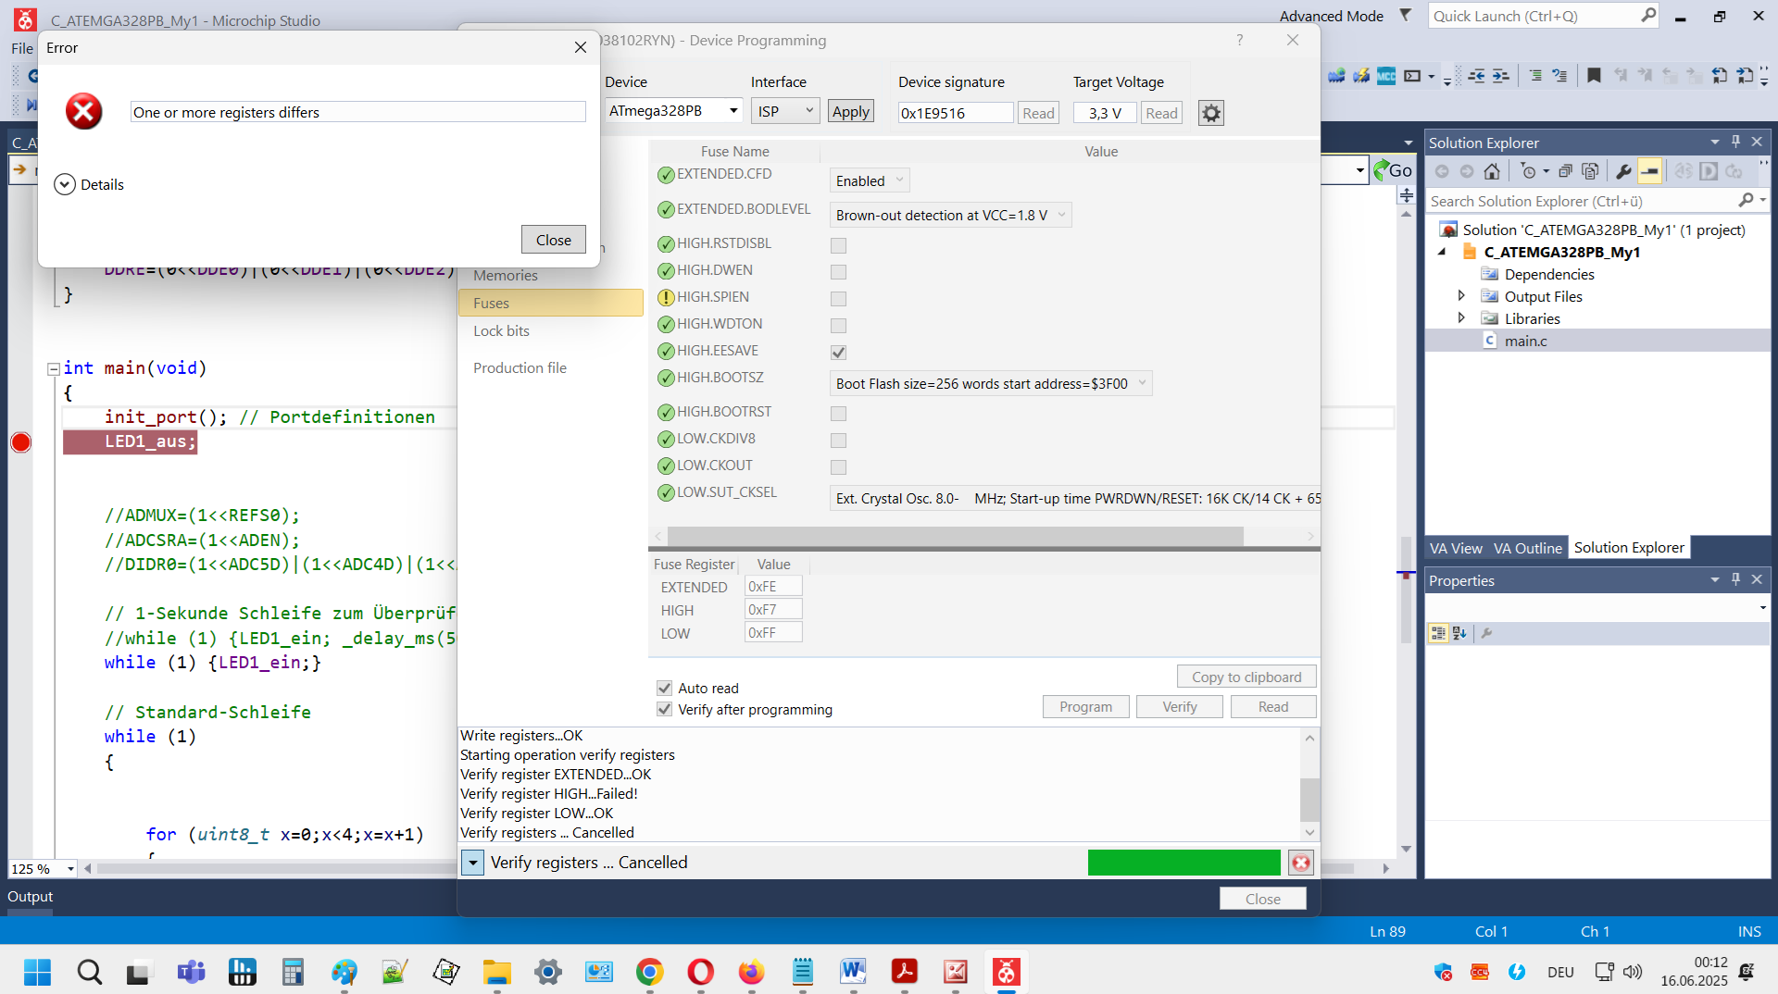Toggle the Auto read checkbox
The image size is (1778, 994).
click(x=664, y=688)
